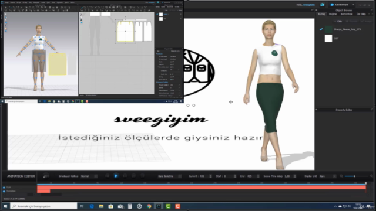376x211 pixels.
Task: Open Task View from taskbar
Action: point(82,206)
